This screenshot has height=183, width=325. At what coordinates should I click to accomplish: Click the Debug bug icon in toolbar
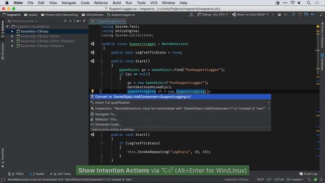tap(279, 15)
